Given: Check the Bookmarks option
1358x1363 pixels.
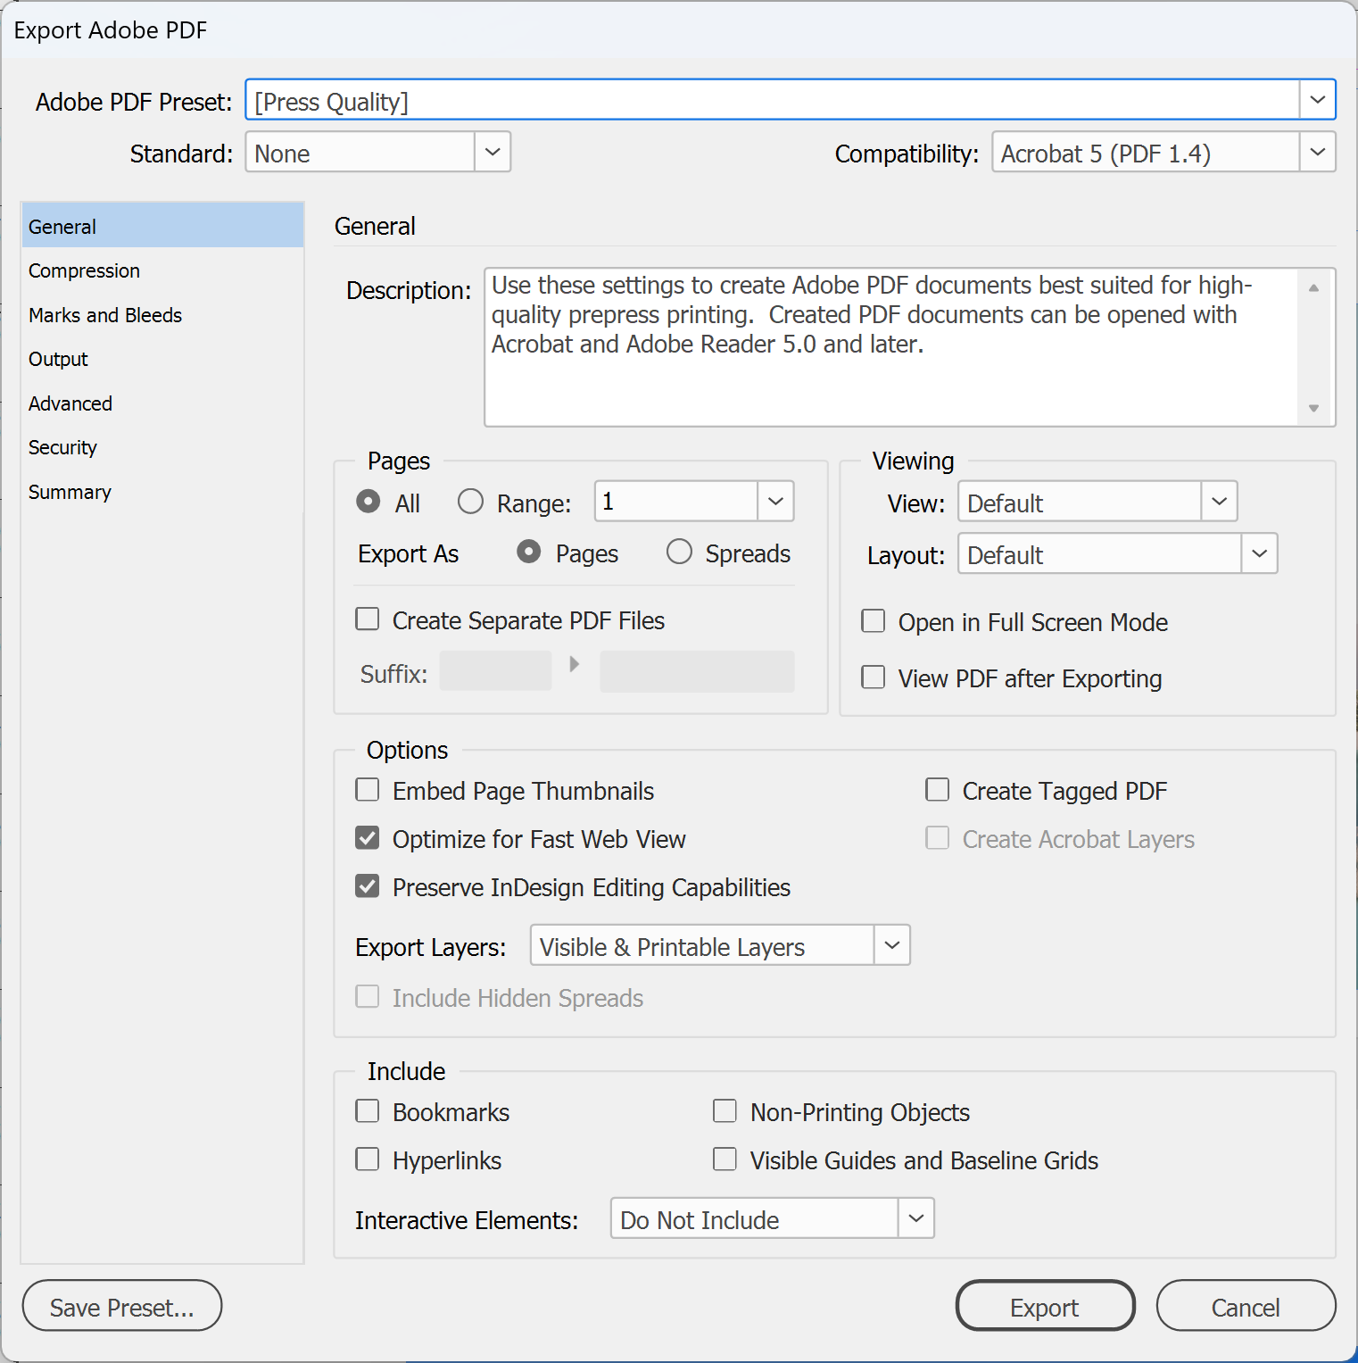Looking at the screenshot, I should (x=368, y=1110).
